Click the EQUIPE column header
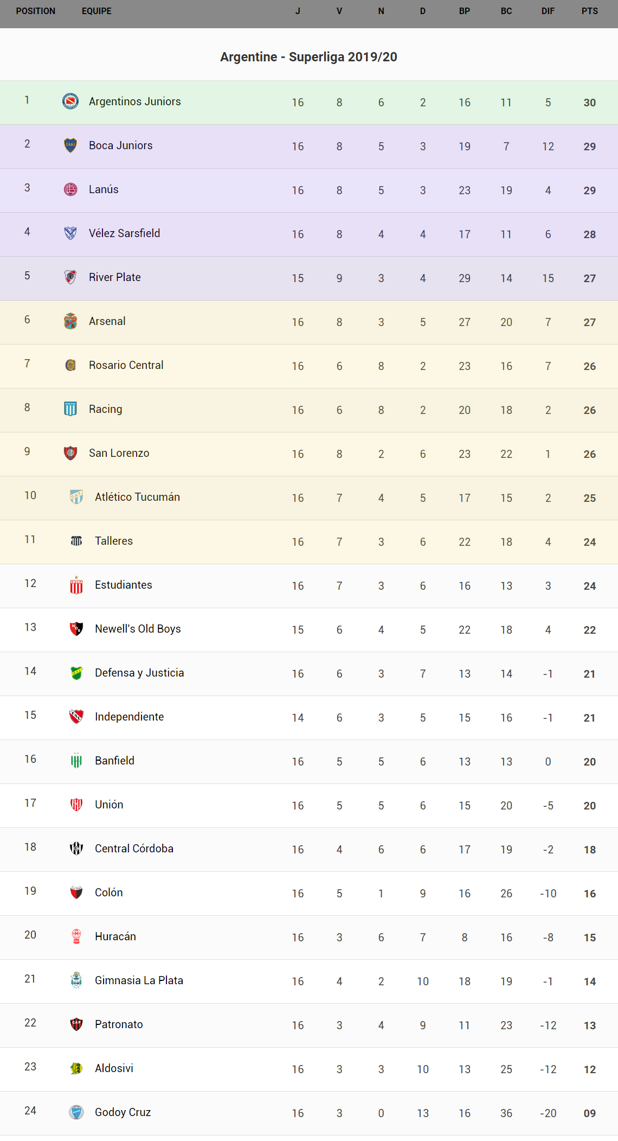The height and width of the screenshot is (1141, 618). [x=96, y=11]
